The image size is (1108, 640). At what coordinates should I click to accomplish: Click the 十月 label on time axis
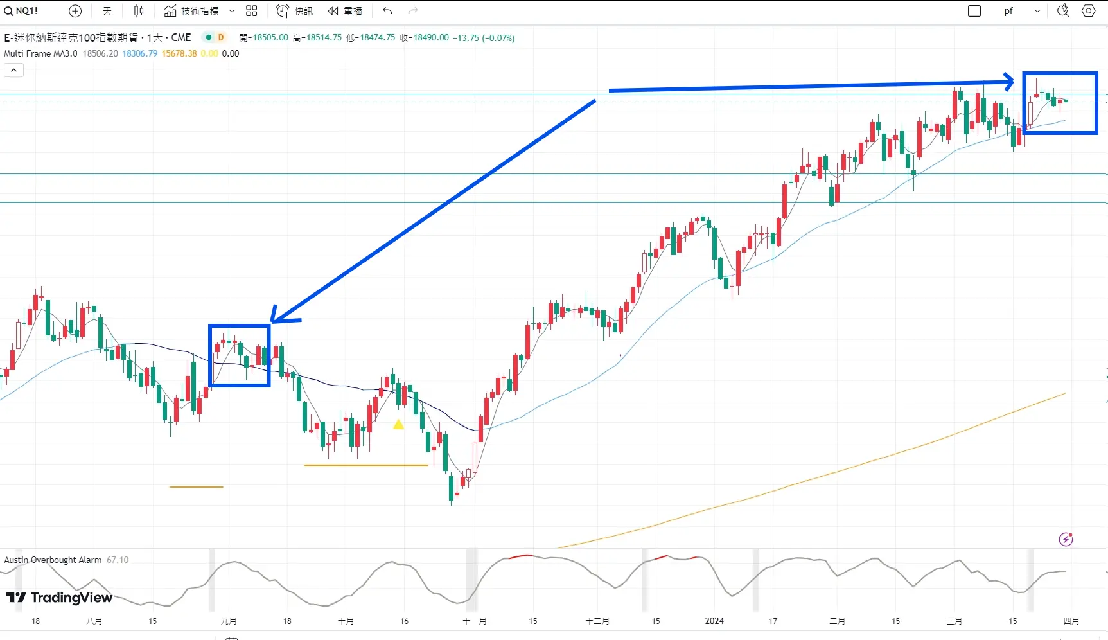pos(346,621)
